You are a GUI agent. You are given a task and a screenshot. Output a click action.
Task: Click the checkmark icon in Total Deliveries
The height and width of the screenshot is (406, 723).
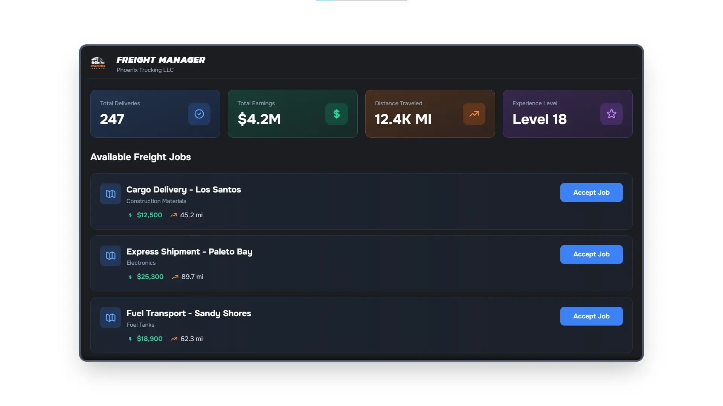coord(199,114)
